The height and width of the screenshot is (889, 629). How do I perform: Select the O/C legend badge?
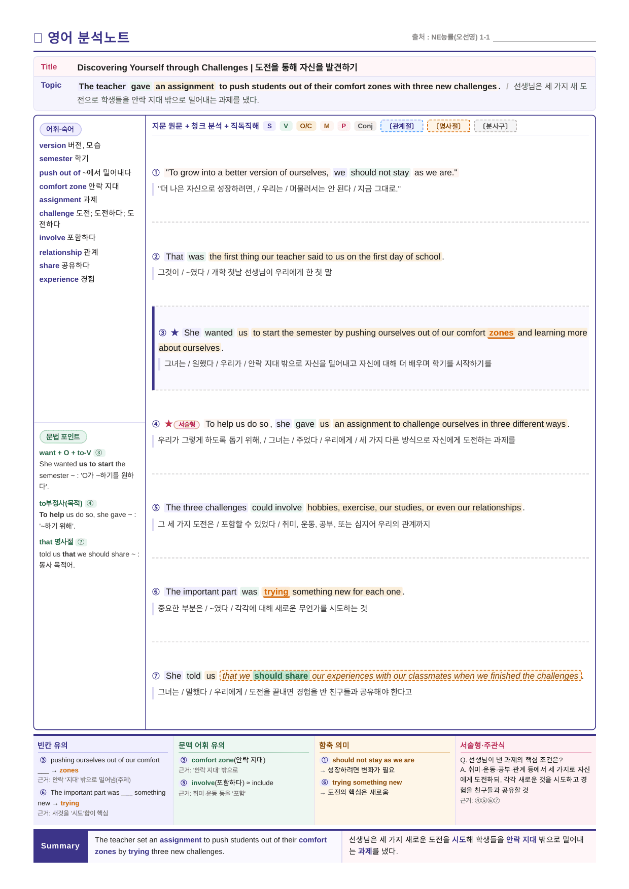306,126
